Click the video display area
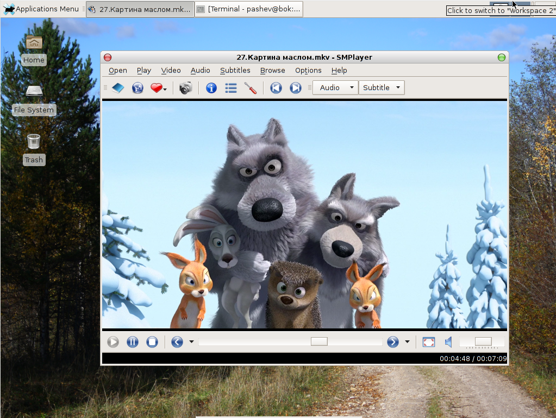 coord(304,214)
